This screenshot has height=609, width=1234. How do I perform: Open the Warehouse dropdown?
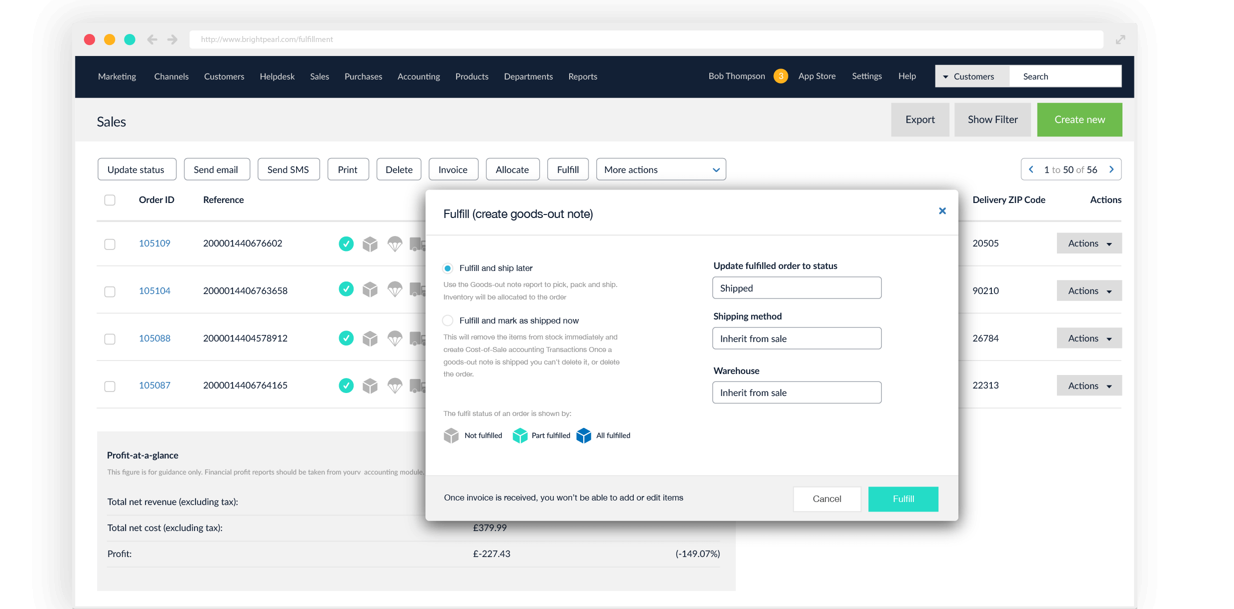click(797, 392)
